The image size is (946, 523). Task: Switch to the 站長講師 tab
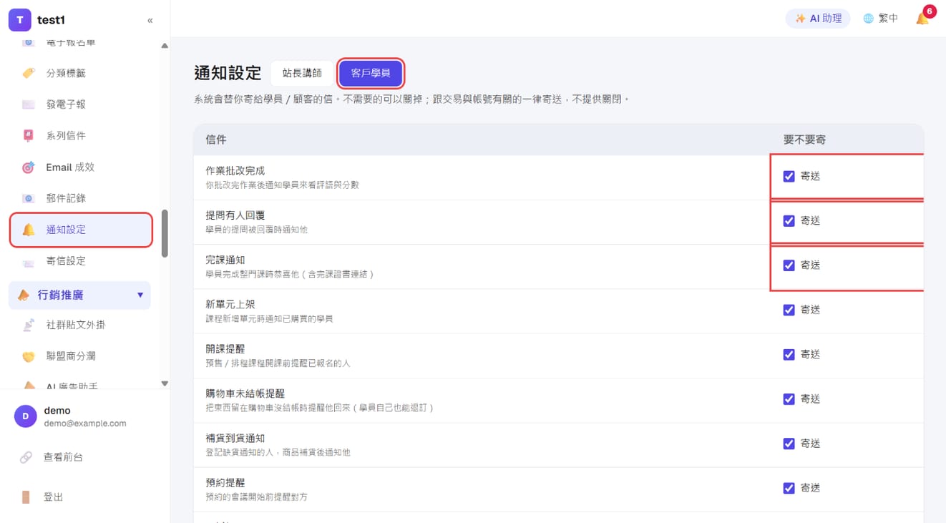pos(302,73)
